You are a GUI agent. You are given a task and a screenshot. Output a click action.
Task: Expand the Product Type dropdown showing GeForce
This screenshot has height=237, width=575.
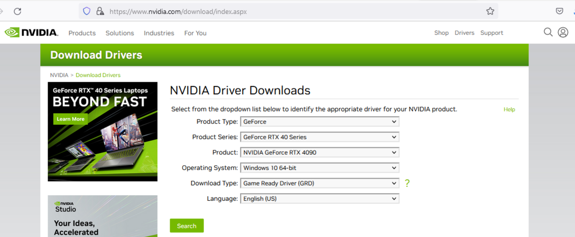[319, 121]
